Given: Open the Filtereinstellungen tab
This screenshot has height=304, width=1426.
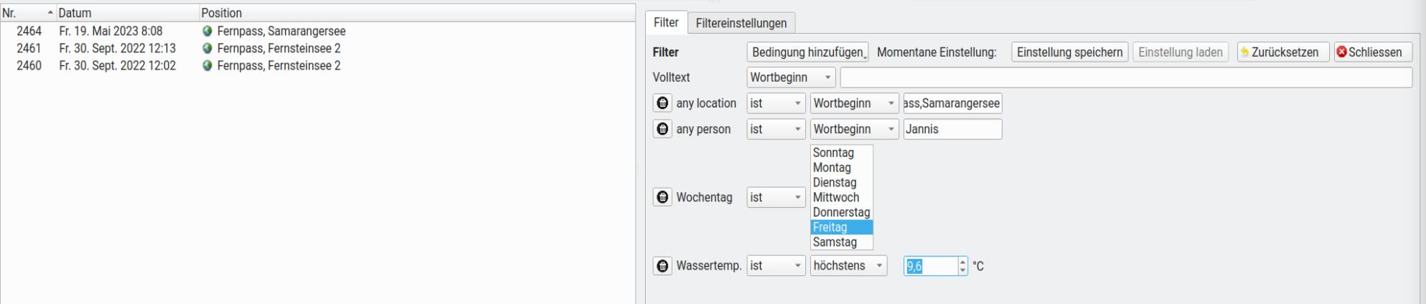Looking at the screenshot, I should [x=741, y=23].
